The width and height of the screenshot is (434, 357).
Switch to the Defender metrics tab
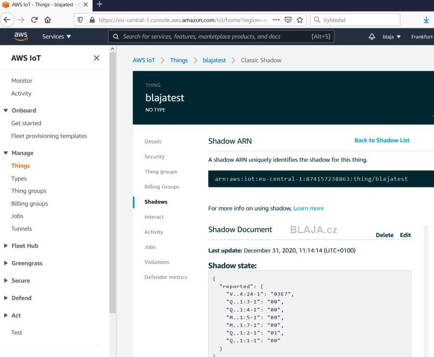click(165, 277)
